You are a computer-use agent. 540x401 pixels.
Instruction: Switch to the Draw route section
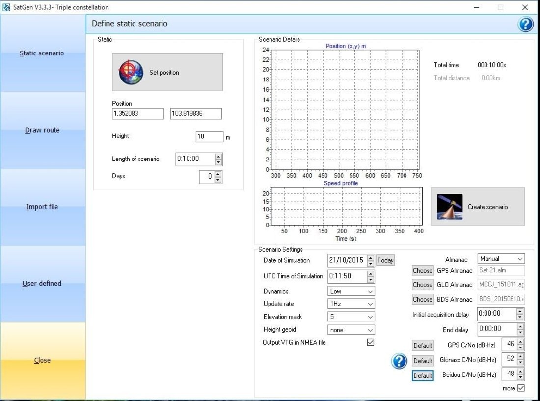(42, 130)
